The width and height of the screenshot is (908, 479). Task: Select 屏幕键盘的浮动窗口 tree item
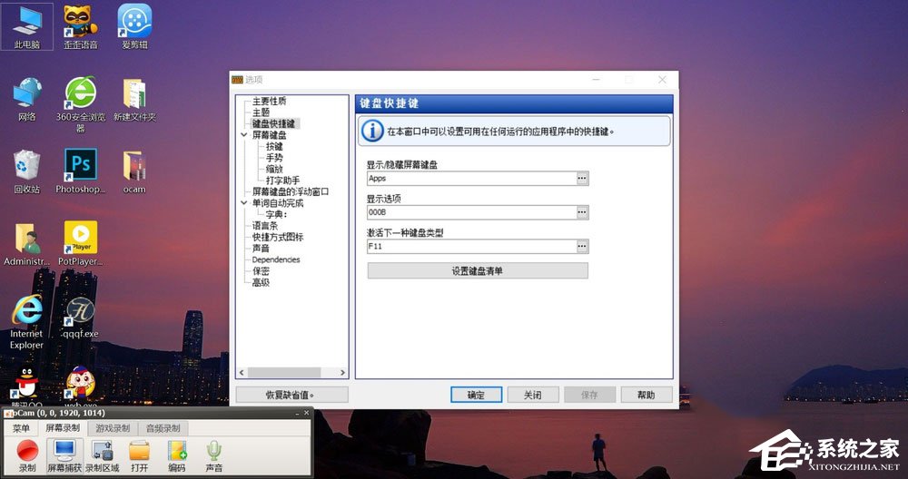291,191
